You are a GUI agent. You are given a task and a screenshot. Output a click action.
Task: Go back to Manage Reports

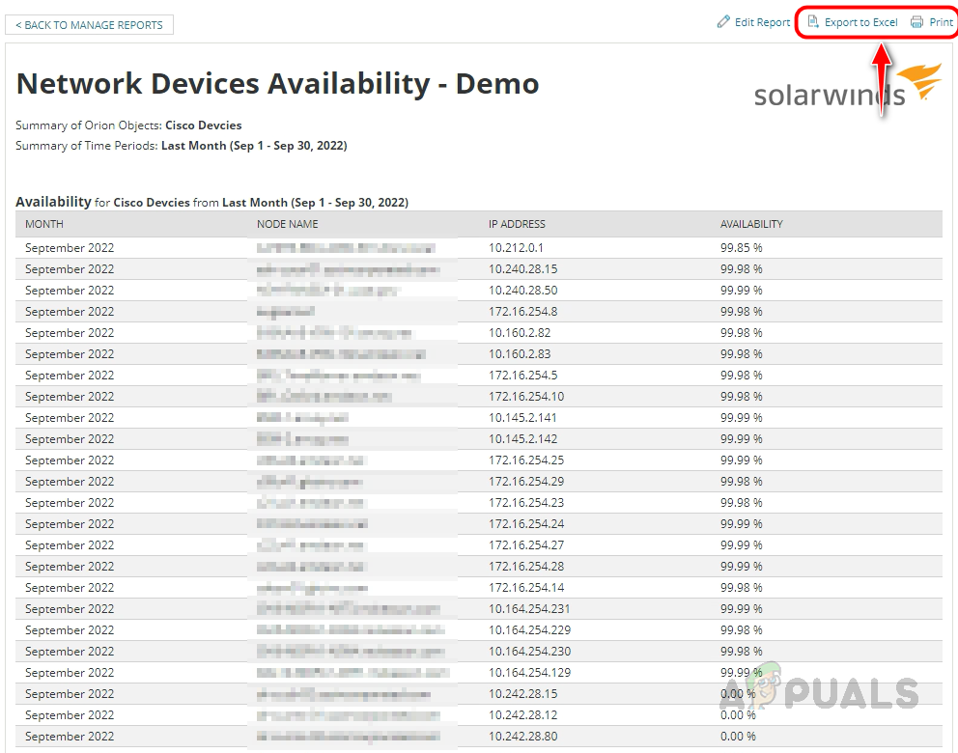coord(90,25)
